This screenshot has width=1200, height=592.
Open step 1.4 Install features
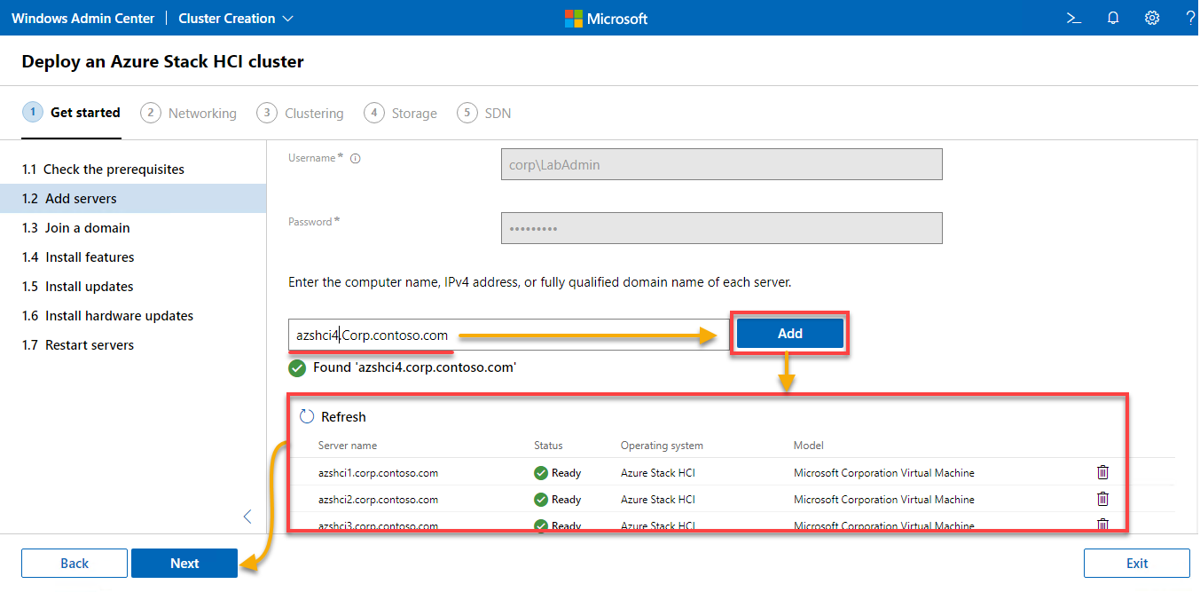click(x=133, y=257)
